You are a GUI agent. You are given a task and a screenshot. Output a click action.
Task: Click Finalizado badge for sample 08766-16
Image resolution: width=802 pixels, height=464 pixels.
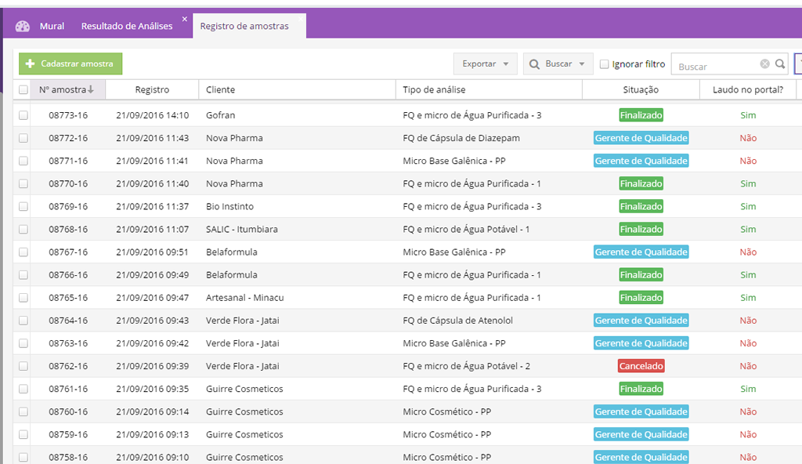(641, 275)
